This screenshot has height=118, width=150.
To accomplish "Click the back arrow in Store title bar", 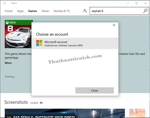I will (5, 3).
